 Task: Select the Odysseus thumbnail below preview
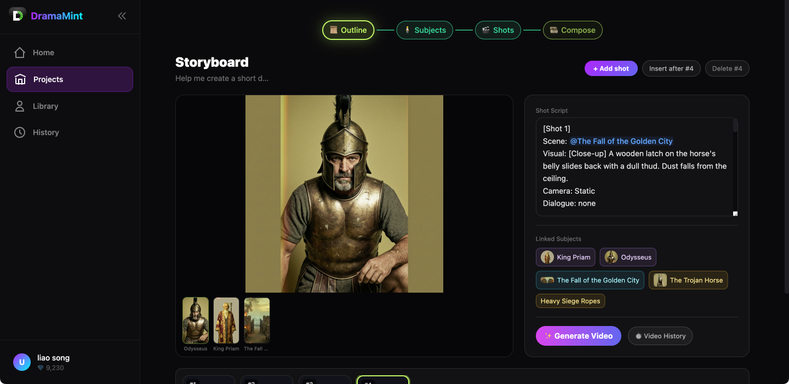196,321
